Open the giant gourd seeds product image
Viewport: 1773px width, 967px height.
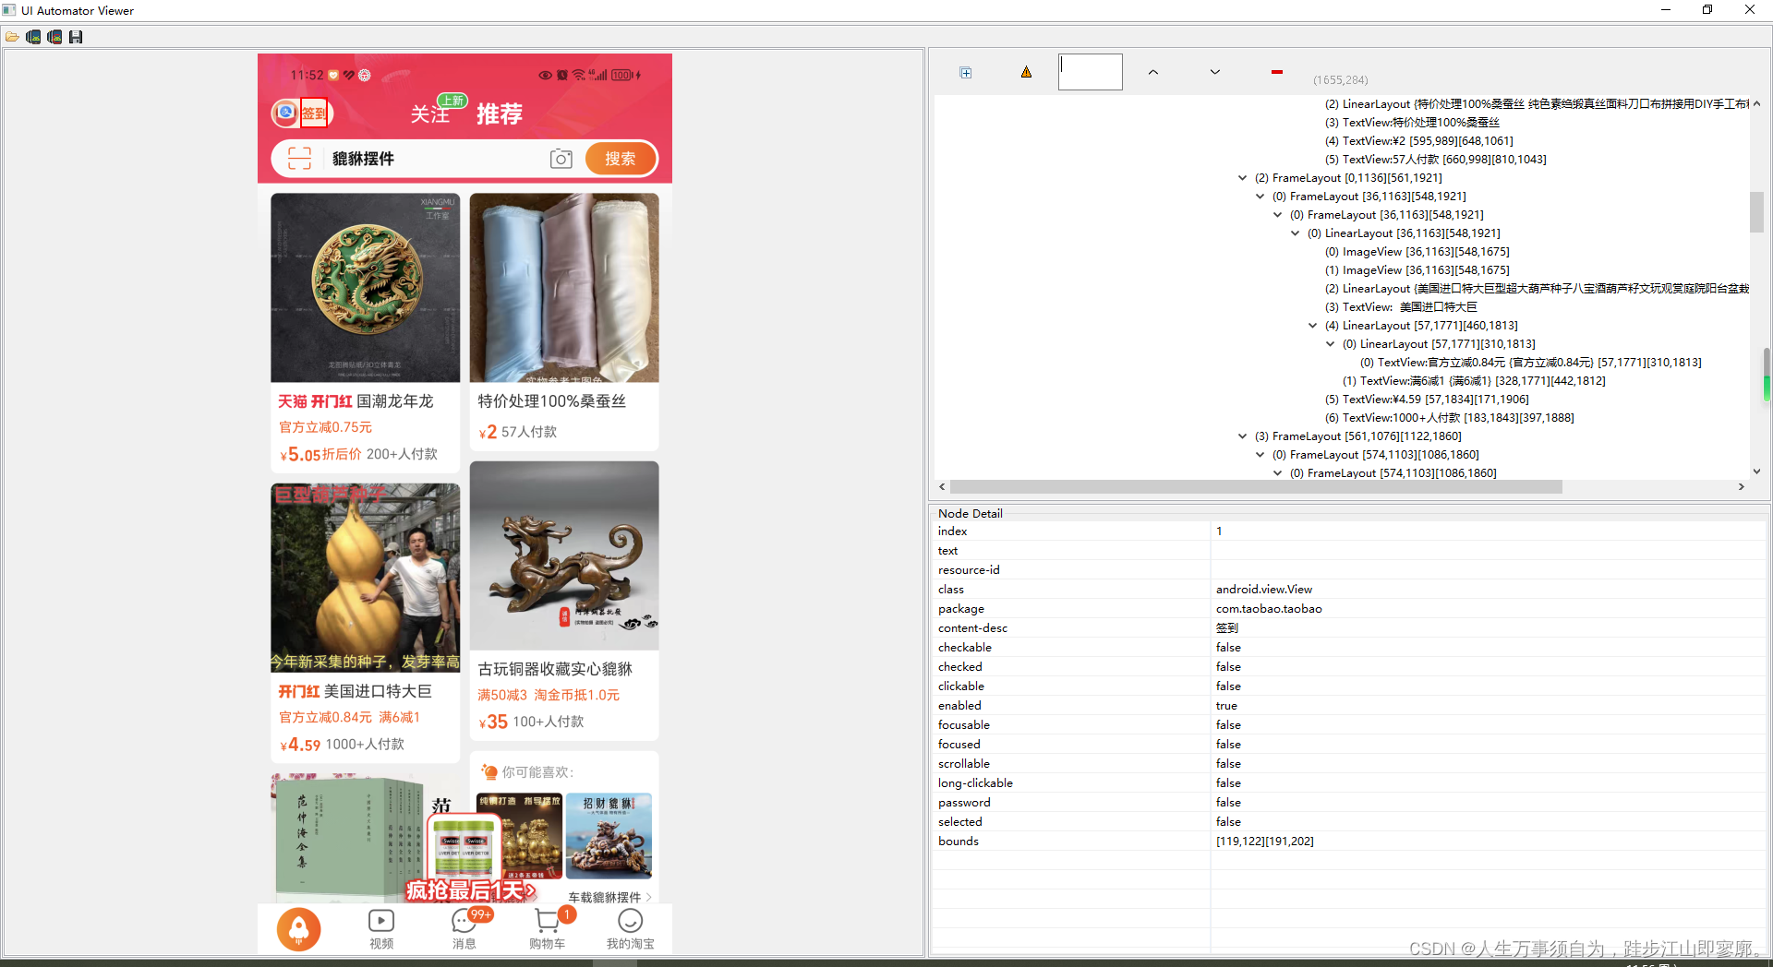[x=365, y=578]
